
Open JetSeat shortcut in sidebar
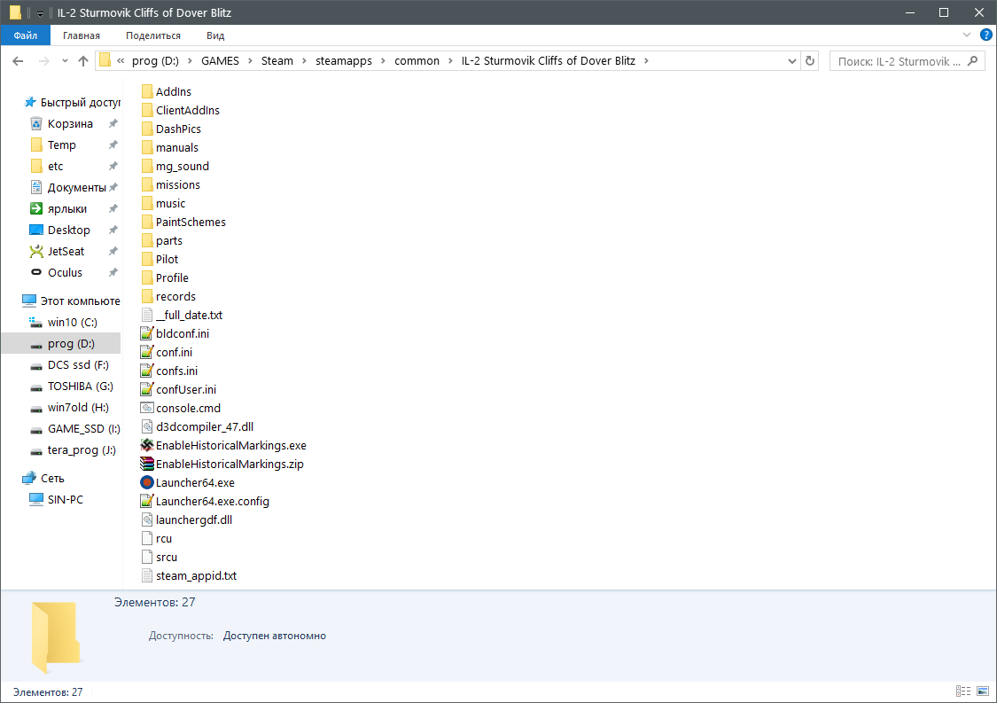(66, 251)
